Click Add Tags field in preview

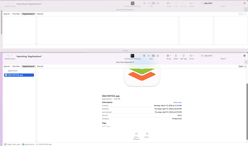(x=107, y=126)
